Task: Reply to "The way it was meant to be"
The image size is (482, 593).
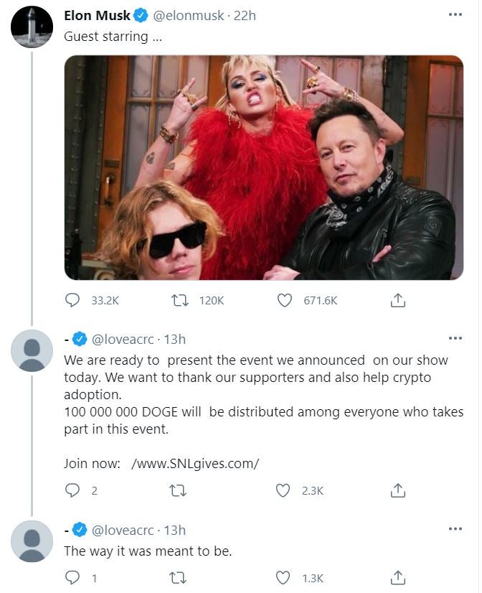Action: click(x=72, y=577)
